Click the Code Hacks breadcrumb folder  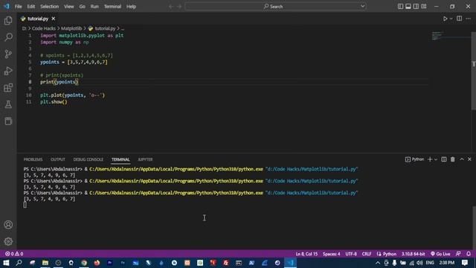(44, 28)
